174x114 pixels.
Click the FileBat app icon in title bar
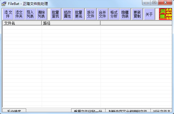pos(4,4)
